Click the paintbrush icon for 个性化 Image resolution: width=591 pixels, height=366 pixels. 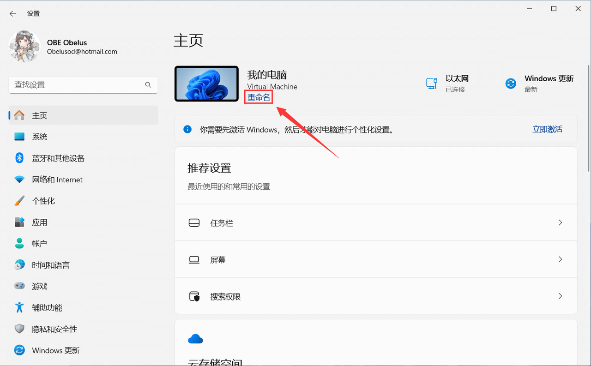coord(19,201)
